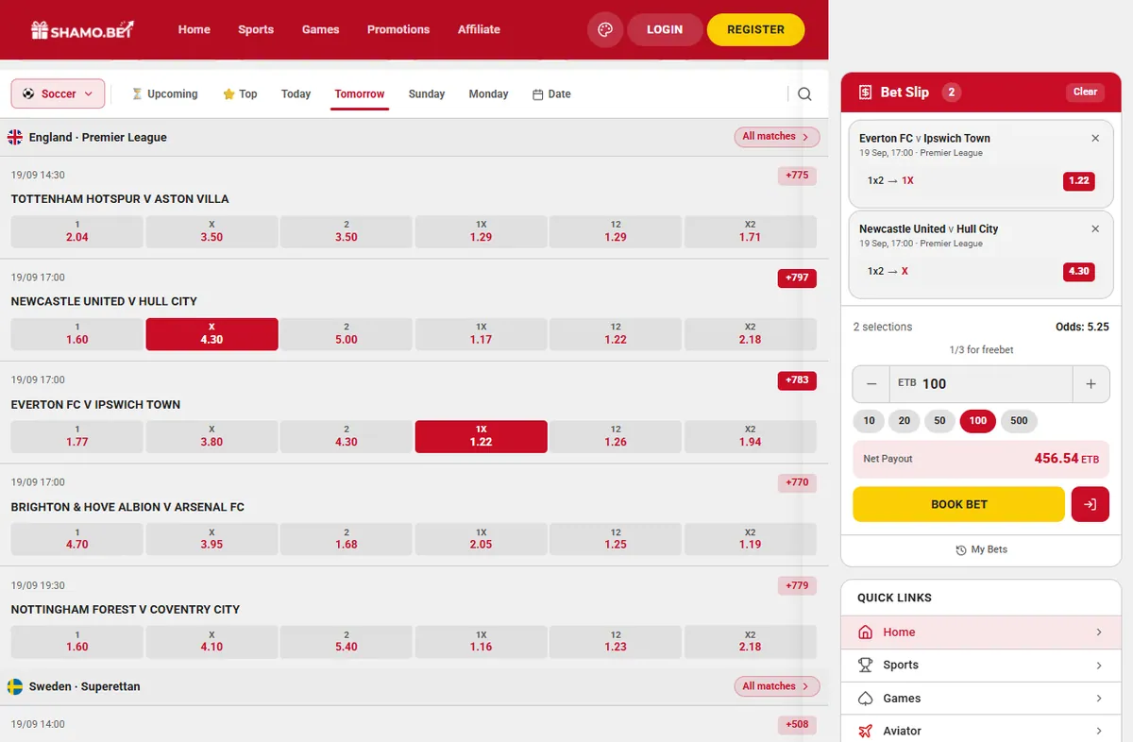Open Brighton & Hove Albion v Arsenal FC match
This screenshot has height=742, width=1133.
point(127,507)
